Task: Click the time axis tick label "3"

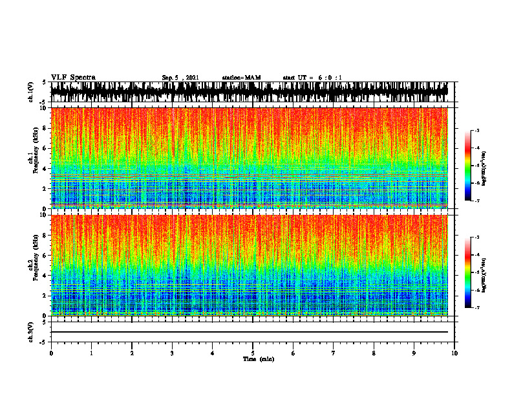Action: click(172, 353)
